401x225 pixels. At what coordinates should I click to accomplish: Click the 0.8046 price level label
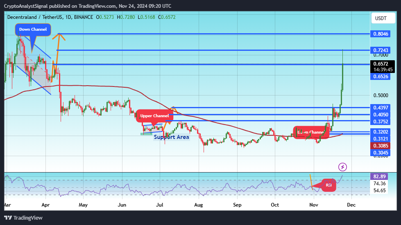coord(380,34)
